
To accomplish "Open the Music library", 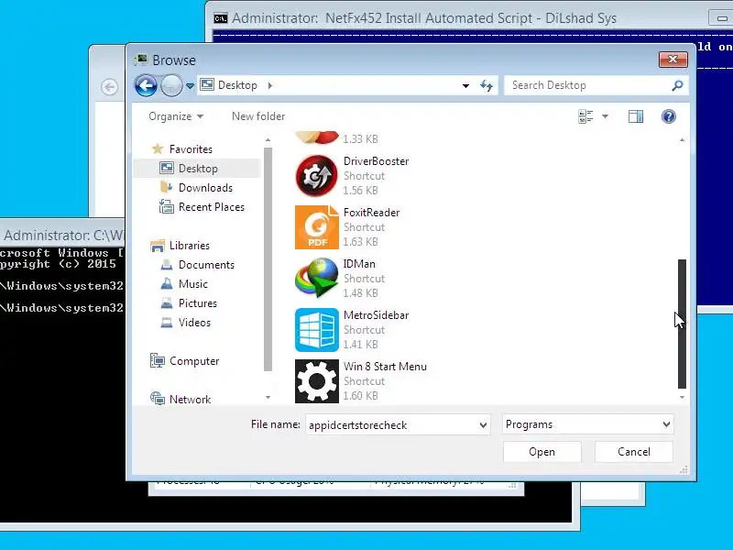I will click(193, 284).
